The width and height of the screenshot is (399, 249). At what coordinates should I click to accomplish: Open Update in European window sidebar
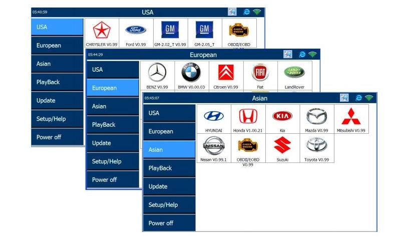tap(113, 143)
